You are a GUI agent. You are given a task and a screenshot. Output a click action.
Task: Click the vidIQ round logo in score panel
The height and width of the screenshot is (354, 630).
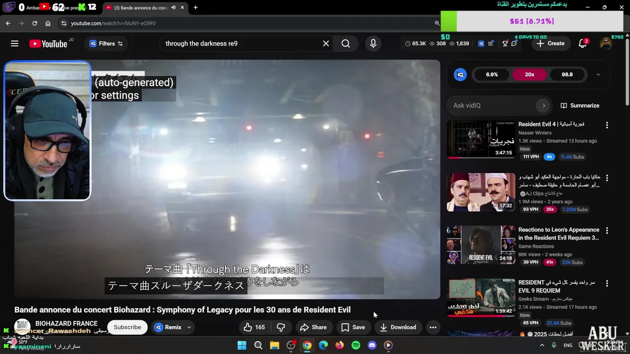pyautogui.click(x=460, y=75)
